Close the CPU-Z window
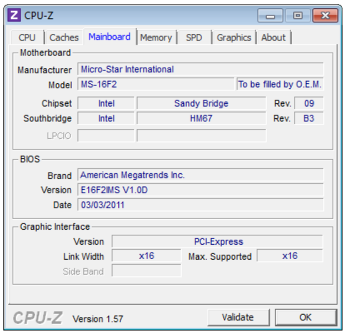The image size is (345, 333). [325, 16]
